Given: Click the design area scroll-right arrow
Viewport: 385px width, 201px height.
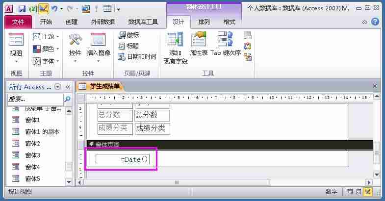Looking at the screenshot, I should (x=369, y=182).
